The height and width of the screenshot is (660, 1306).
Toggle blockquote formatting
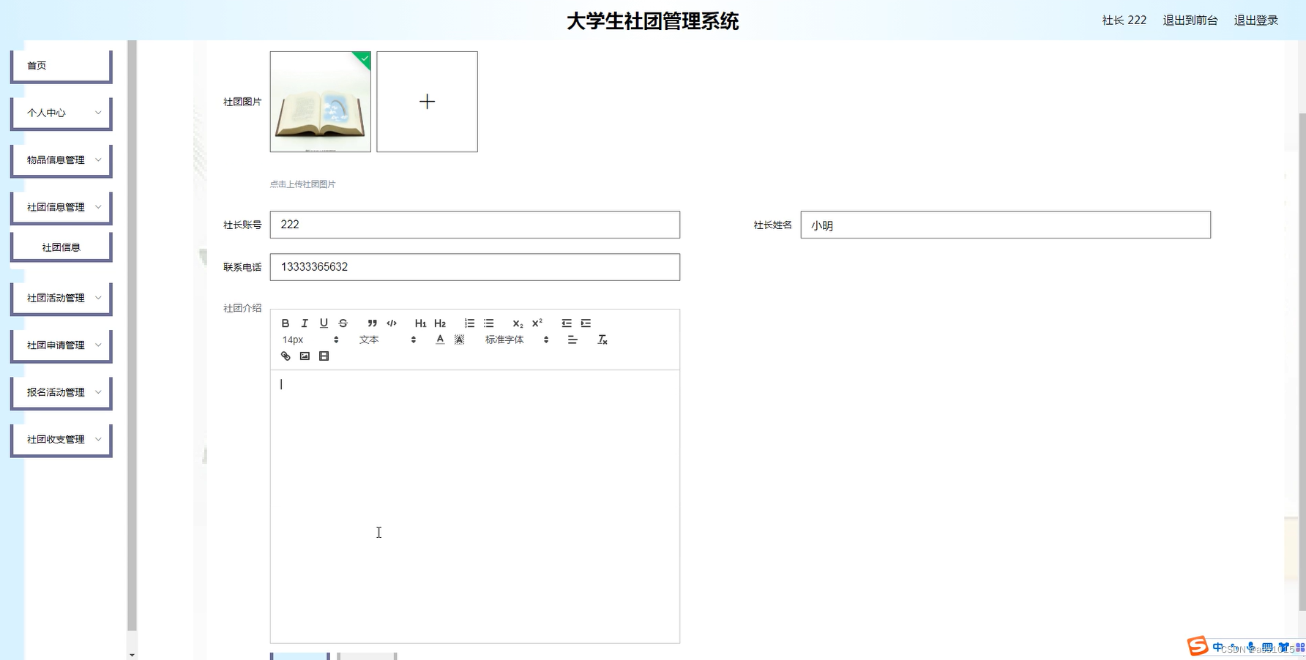[372, 323]
